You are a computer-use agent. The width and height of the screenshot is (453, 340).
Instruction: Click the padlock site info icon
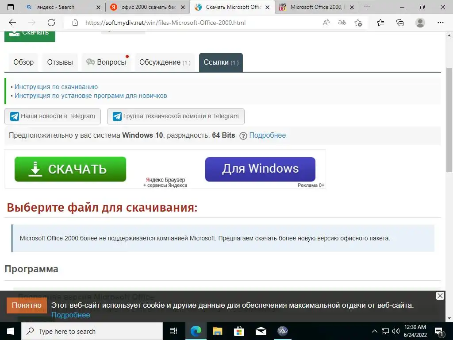(x=75, y=23)
